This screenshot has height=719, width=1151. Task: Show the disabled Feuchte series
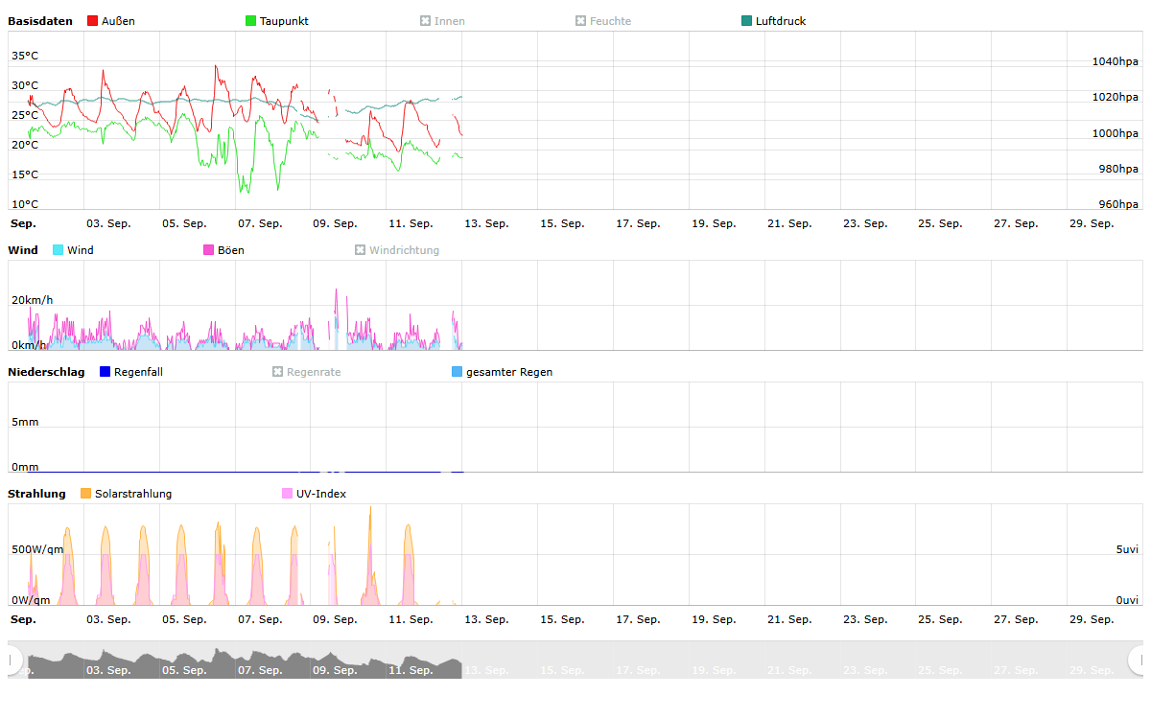coord(603,21)
